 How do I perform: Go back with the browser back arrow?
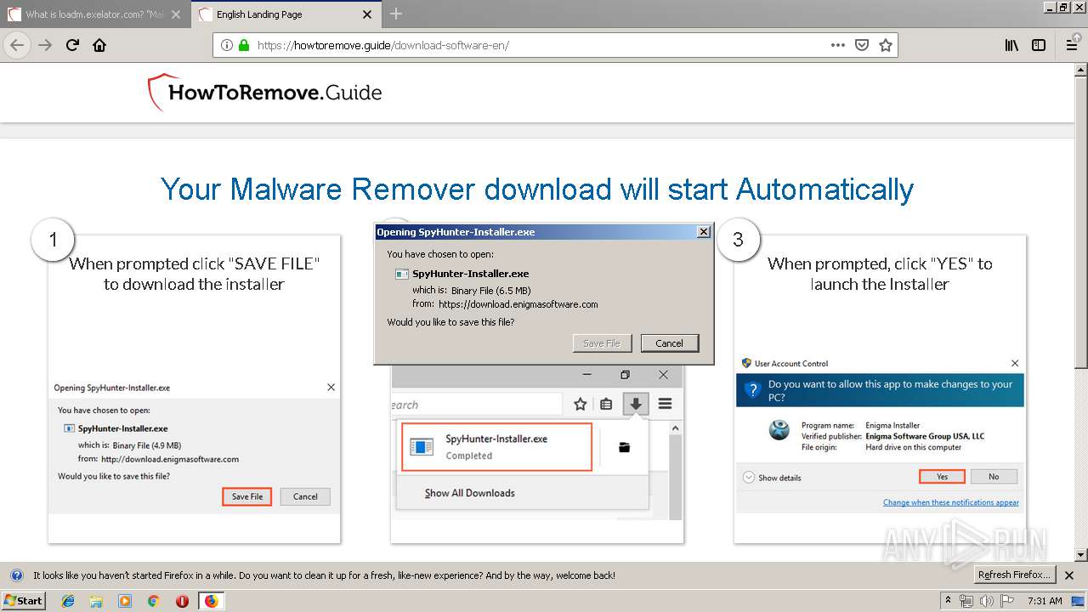[x=17, y=45]
